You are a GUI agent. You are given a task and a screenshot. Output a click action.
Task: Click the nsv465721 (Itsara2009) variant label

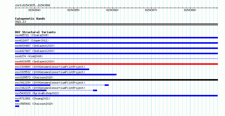click(32, 35)
